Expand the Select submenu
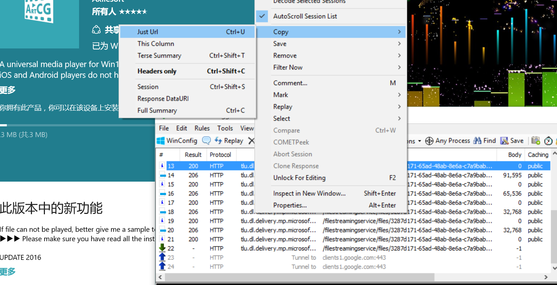The height and width of the screenshot is (285, 557). pos(331,118)
